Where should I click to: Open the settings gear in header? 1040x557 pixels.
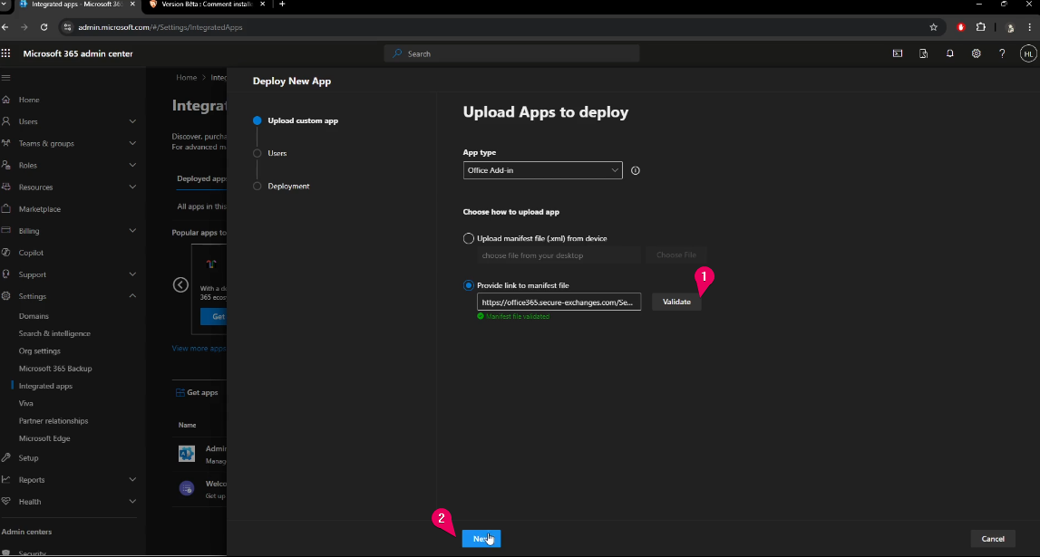click(x=977, y=53)
